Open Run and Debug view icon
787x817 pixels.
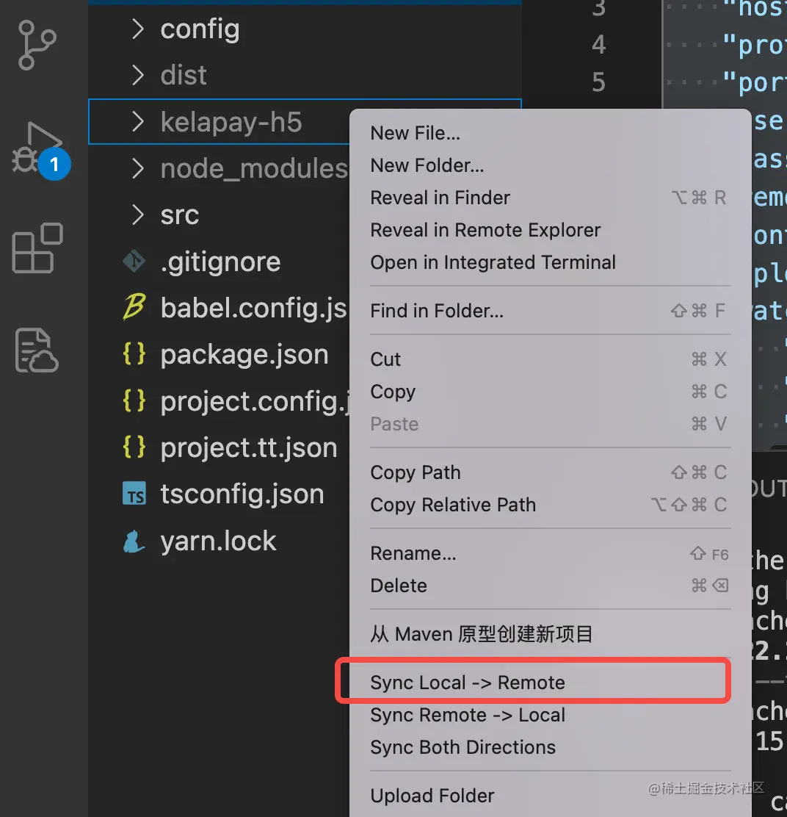[x=39, y=148]
